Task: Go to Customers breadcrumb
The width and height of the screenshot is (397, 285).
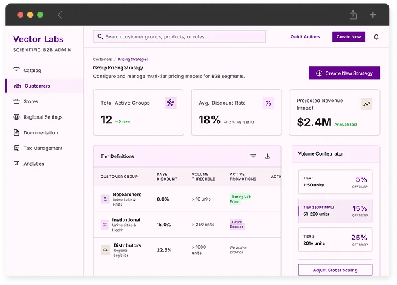Action: point(102,59)
